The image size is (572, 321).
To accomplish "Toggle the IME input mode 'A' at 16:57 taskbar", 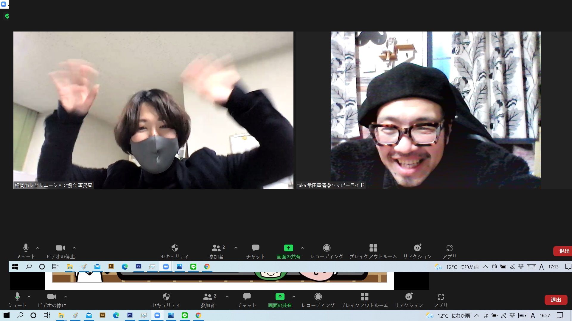I will (x=533, y=316).
